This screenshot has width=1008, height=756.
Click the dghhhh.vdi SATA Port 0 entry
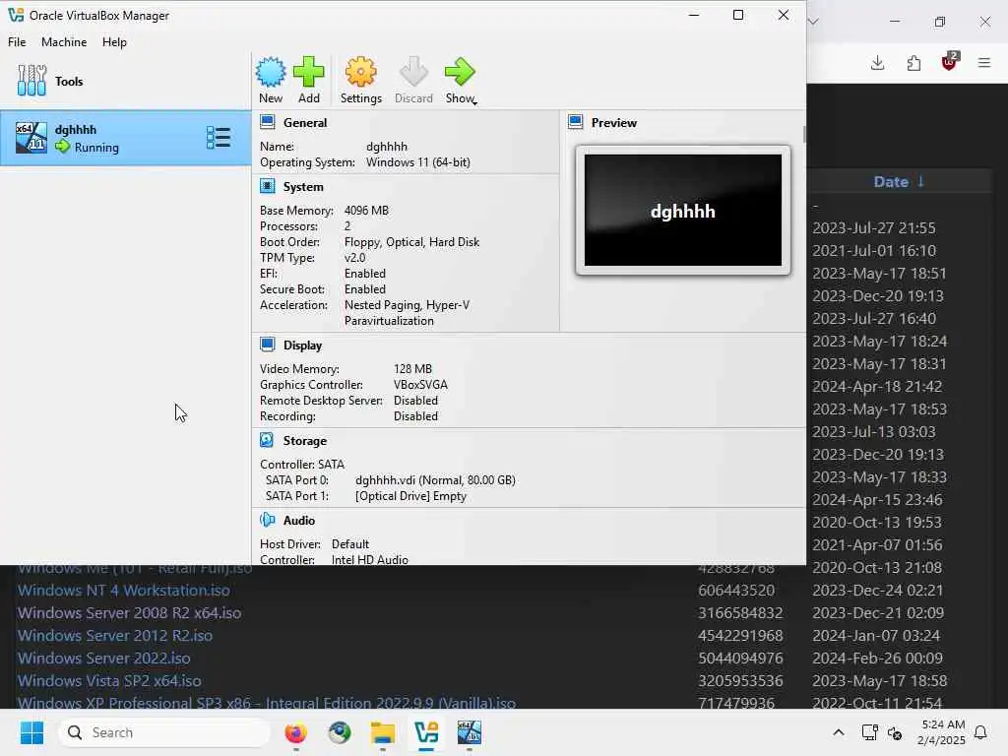435,480
